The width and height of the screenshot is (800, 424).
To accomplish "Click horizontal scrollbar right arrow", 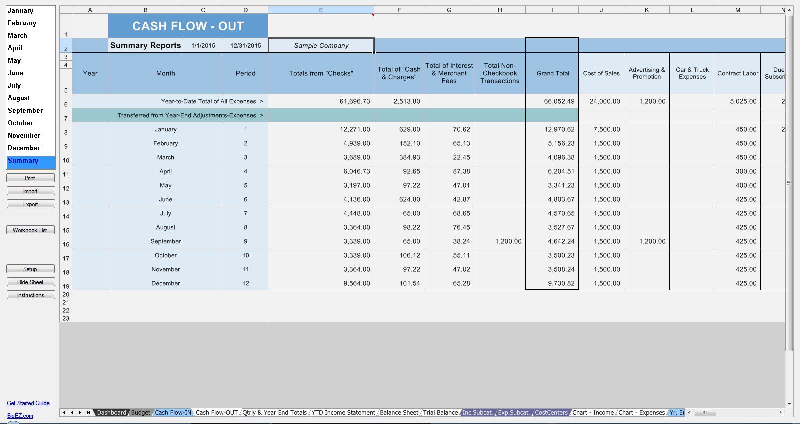I will [780, 413].
